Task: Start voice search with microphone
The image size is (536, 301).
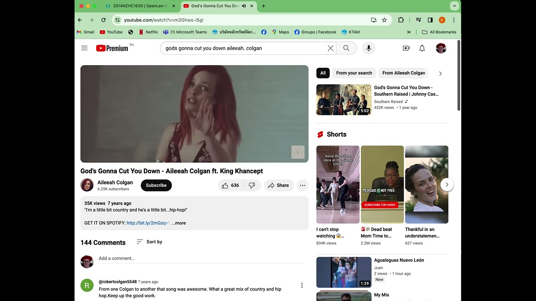Action: [x=368, y=48]
